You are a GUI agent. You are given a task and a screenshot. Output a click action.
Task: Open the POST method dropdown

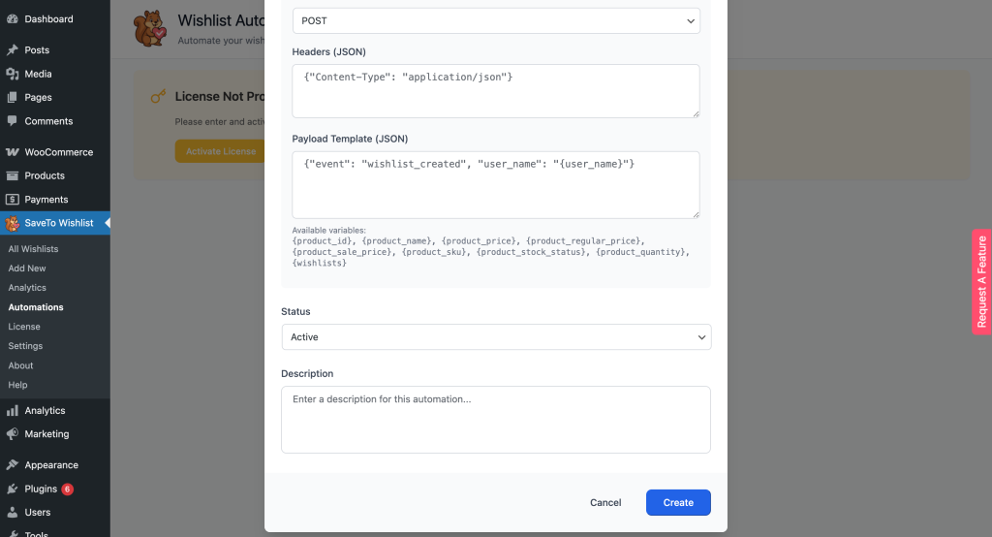pyautogui.click(x=496, y=20)
